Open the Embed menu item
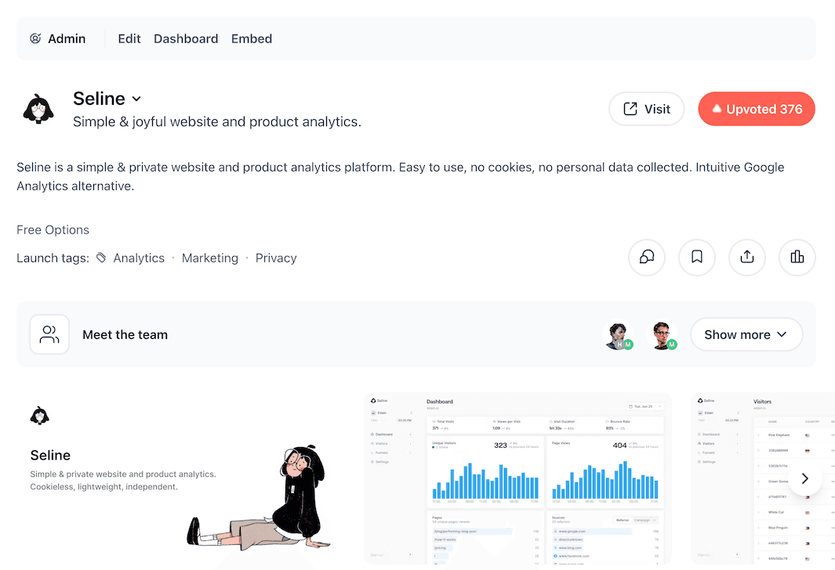 [x=251, y=38]
